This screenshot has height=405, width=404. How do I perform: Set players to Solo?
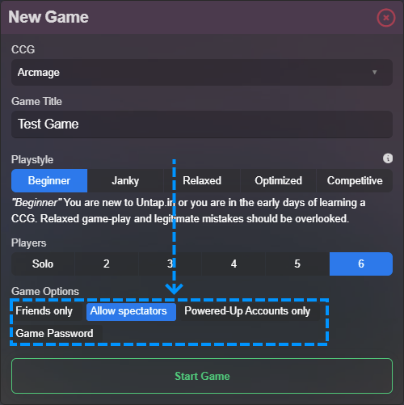pyautogui.click(x=43, y=264)
